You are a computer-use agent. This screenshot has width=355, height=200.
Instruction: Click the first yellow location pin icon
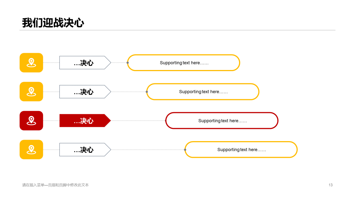click(31, 63)
